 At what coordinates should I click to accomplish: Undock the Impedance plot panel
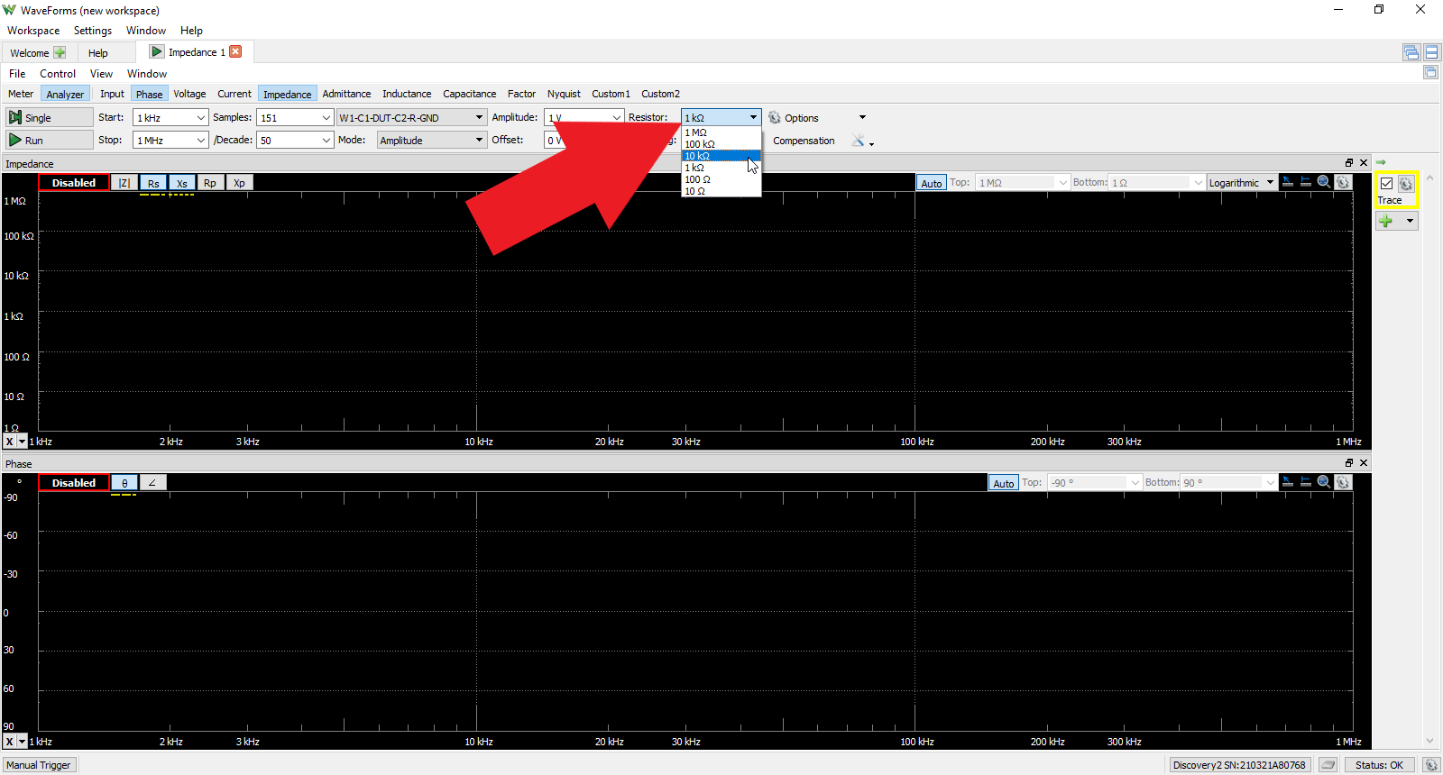[1349, 163]
